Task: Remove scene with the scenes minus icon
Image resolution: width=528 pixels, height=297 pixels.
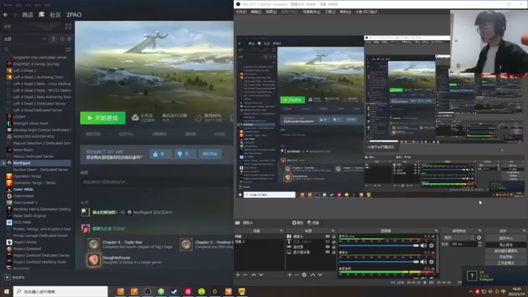Action: 245,275
